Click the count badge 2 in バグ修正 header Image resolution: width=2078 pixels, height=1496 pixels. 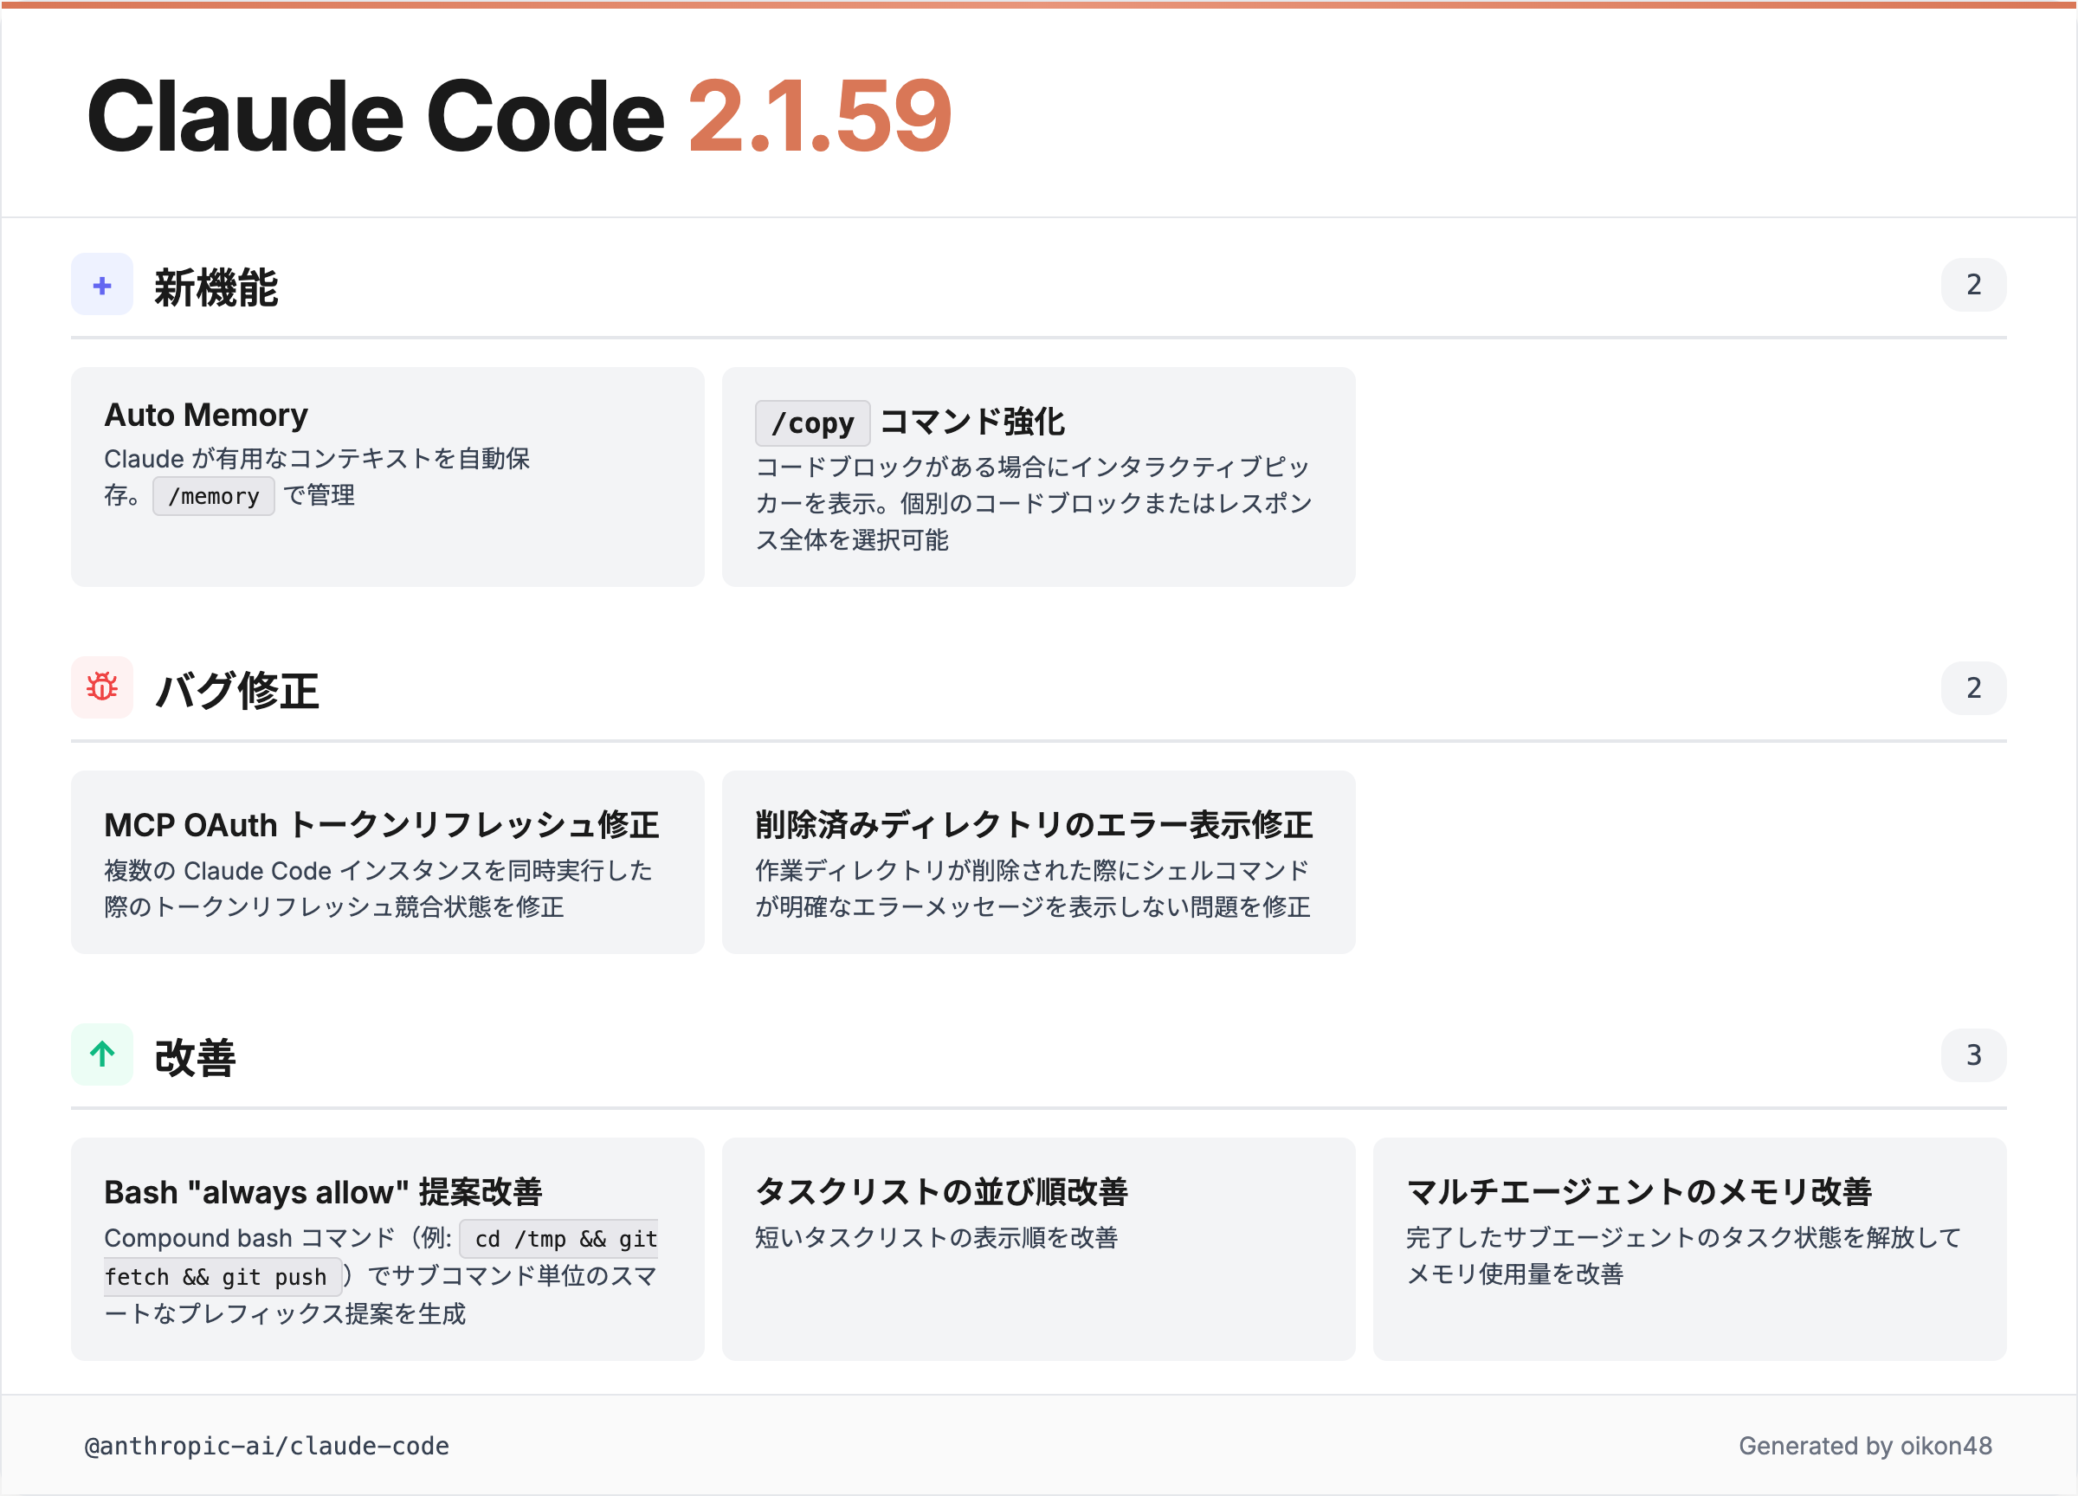point(1972,688)
